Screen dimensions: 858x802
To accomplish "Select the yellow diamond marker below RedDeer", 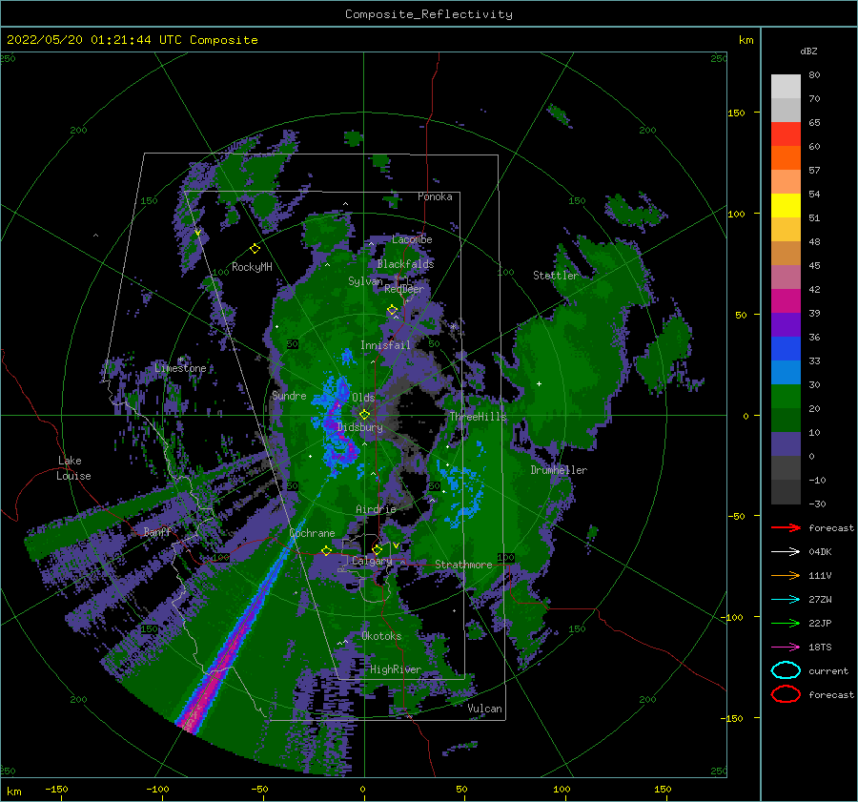I will click(392, 310).
